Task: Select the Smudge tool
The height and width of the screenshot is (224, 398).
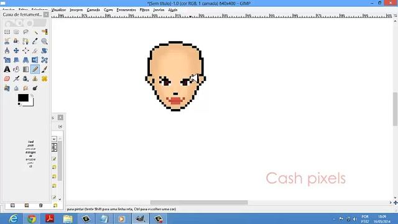Action: [25, 88]
